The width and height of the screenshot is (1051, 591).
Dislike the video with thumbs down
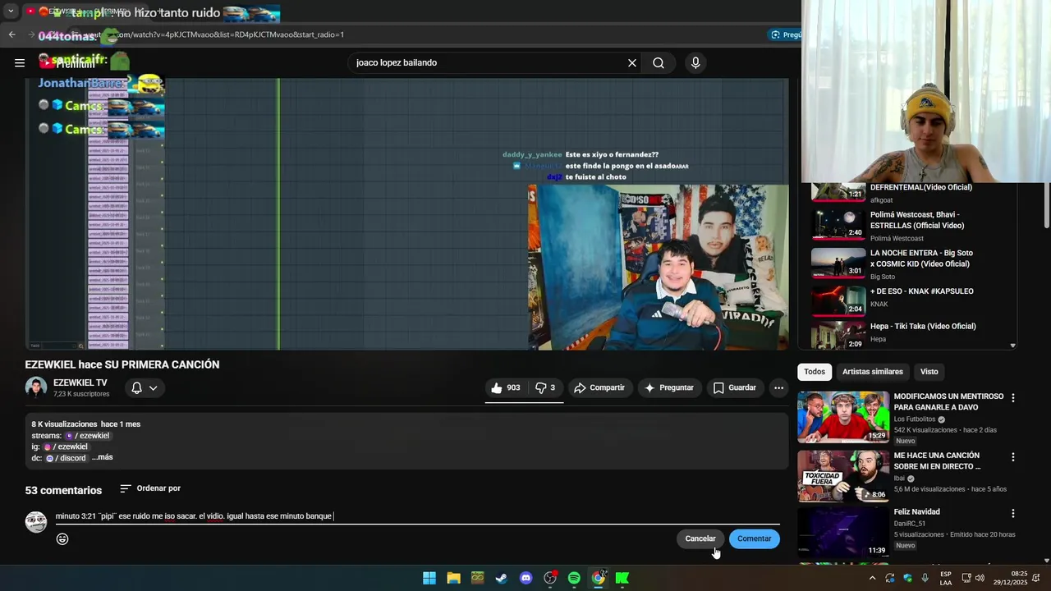point(545,387)
